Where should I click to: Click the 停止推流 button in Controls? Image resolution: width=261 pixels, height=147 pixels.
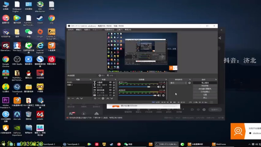pyautogui.click(x=205, y=83)
